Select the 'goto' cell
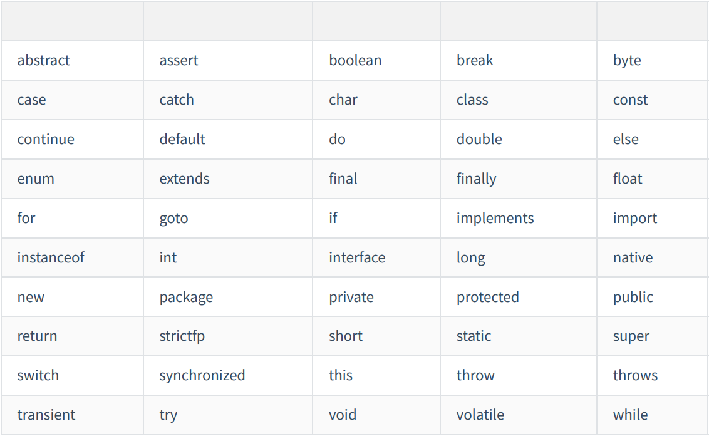 pos(173,218)
